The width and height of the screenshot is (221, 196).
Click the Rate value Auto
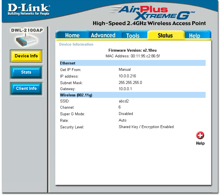pyautogui.click(x=122, y=120)
